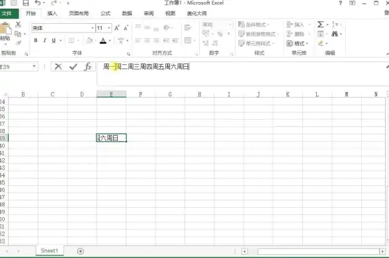Image resolution: width=389 pixels, height=258 pixels.
Task: Select the Sheet1 worksheet tab
Action: pyautogui.click(x=50, y=251)
